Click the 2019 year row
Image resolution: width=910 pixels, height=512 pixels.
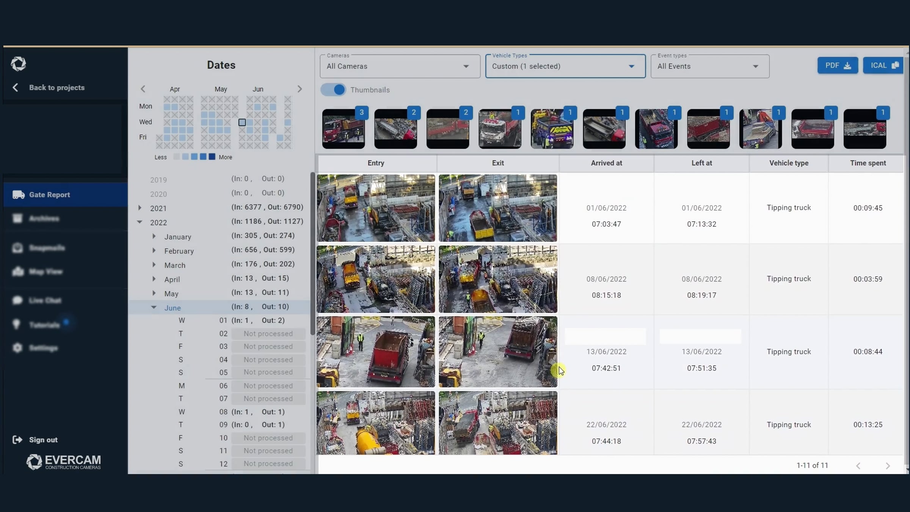coord(220,179)
